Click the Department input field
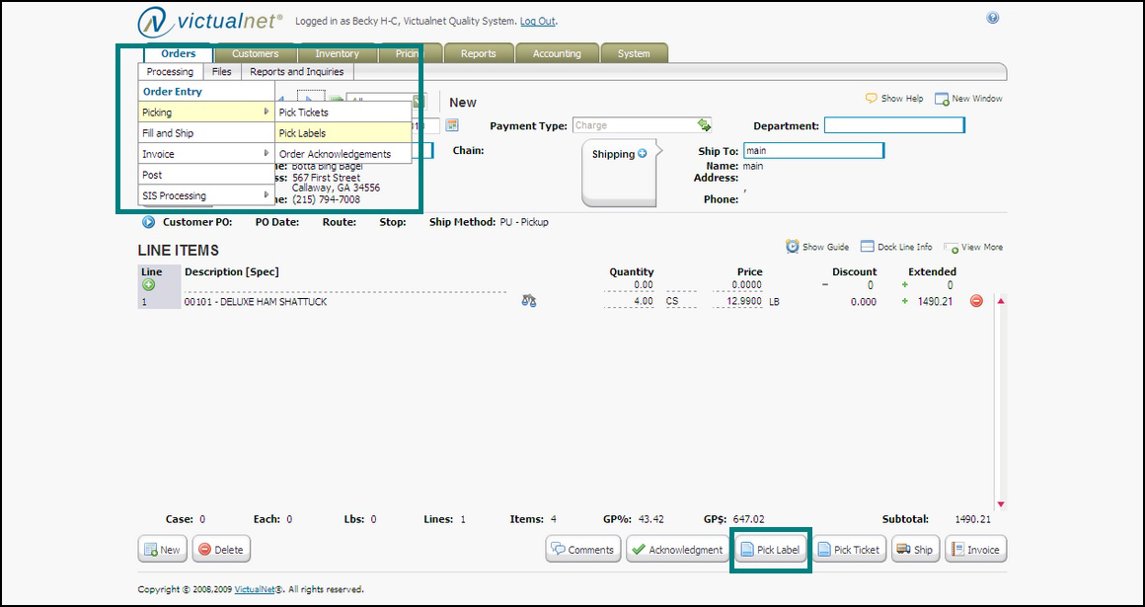Screen dimensions: 1145x607 (x=894, y=125)
